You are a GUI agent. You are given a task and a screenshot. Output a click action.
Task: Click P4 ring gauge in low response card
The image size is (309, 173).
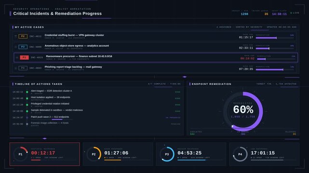click(x=240, y=154)
